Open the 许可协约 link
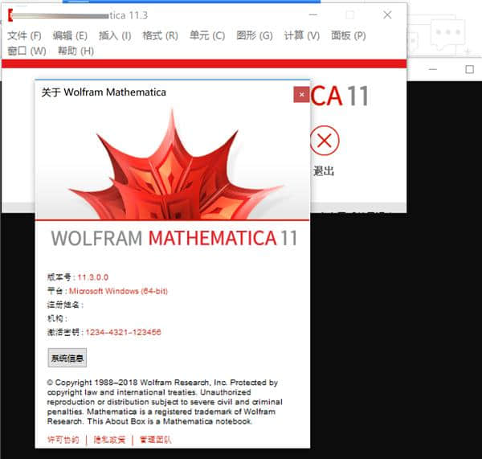 tap(63, 440)
